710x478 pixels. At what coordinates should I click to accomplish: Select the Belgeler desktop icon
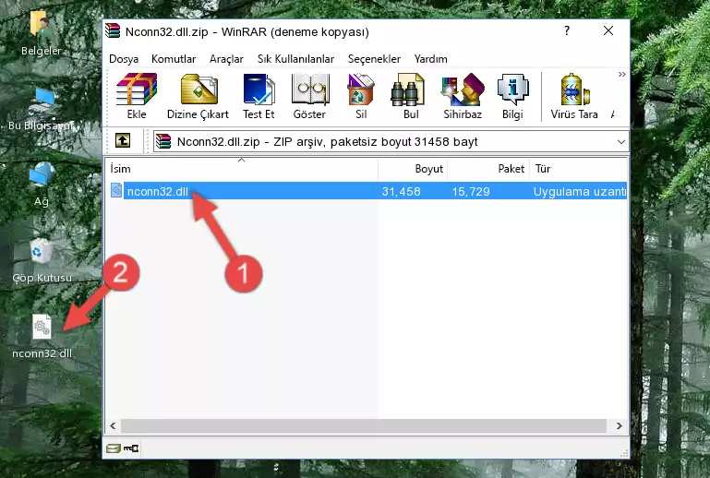coord(41,33)
